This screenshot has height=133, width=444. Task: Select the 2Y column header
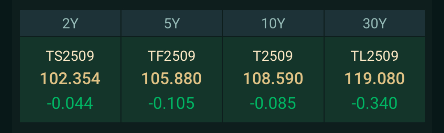point(70,23)
